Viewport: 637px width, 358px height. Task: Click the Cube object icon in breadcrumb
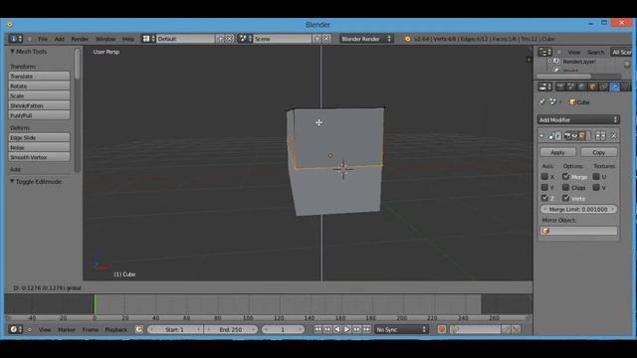pos(572,102)
